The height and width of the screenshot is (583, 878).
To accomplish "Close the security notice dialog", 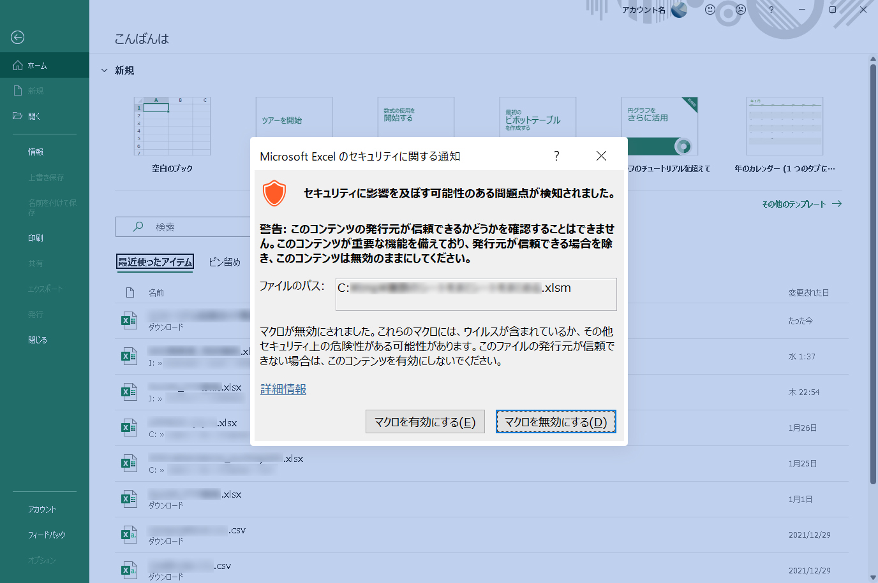I will (x=601, y=156).
